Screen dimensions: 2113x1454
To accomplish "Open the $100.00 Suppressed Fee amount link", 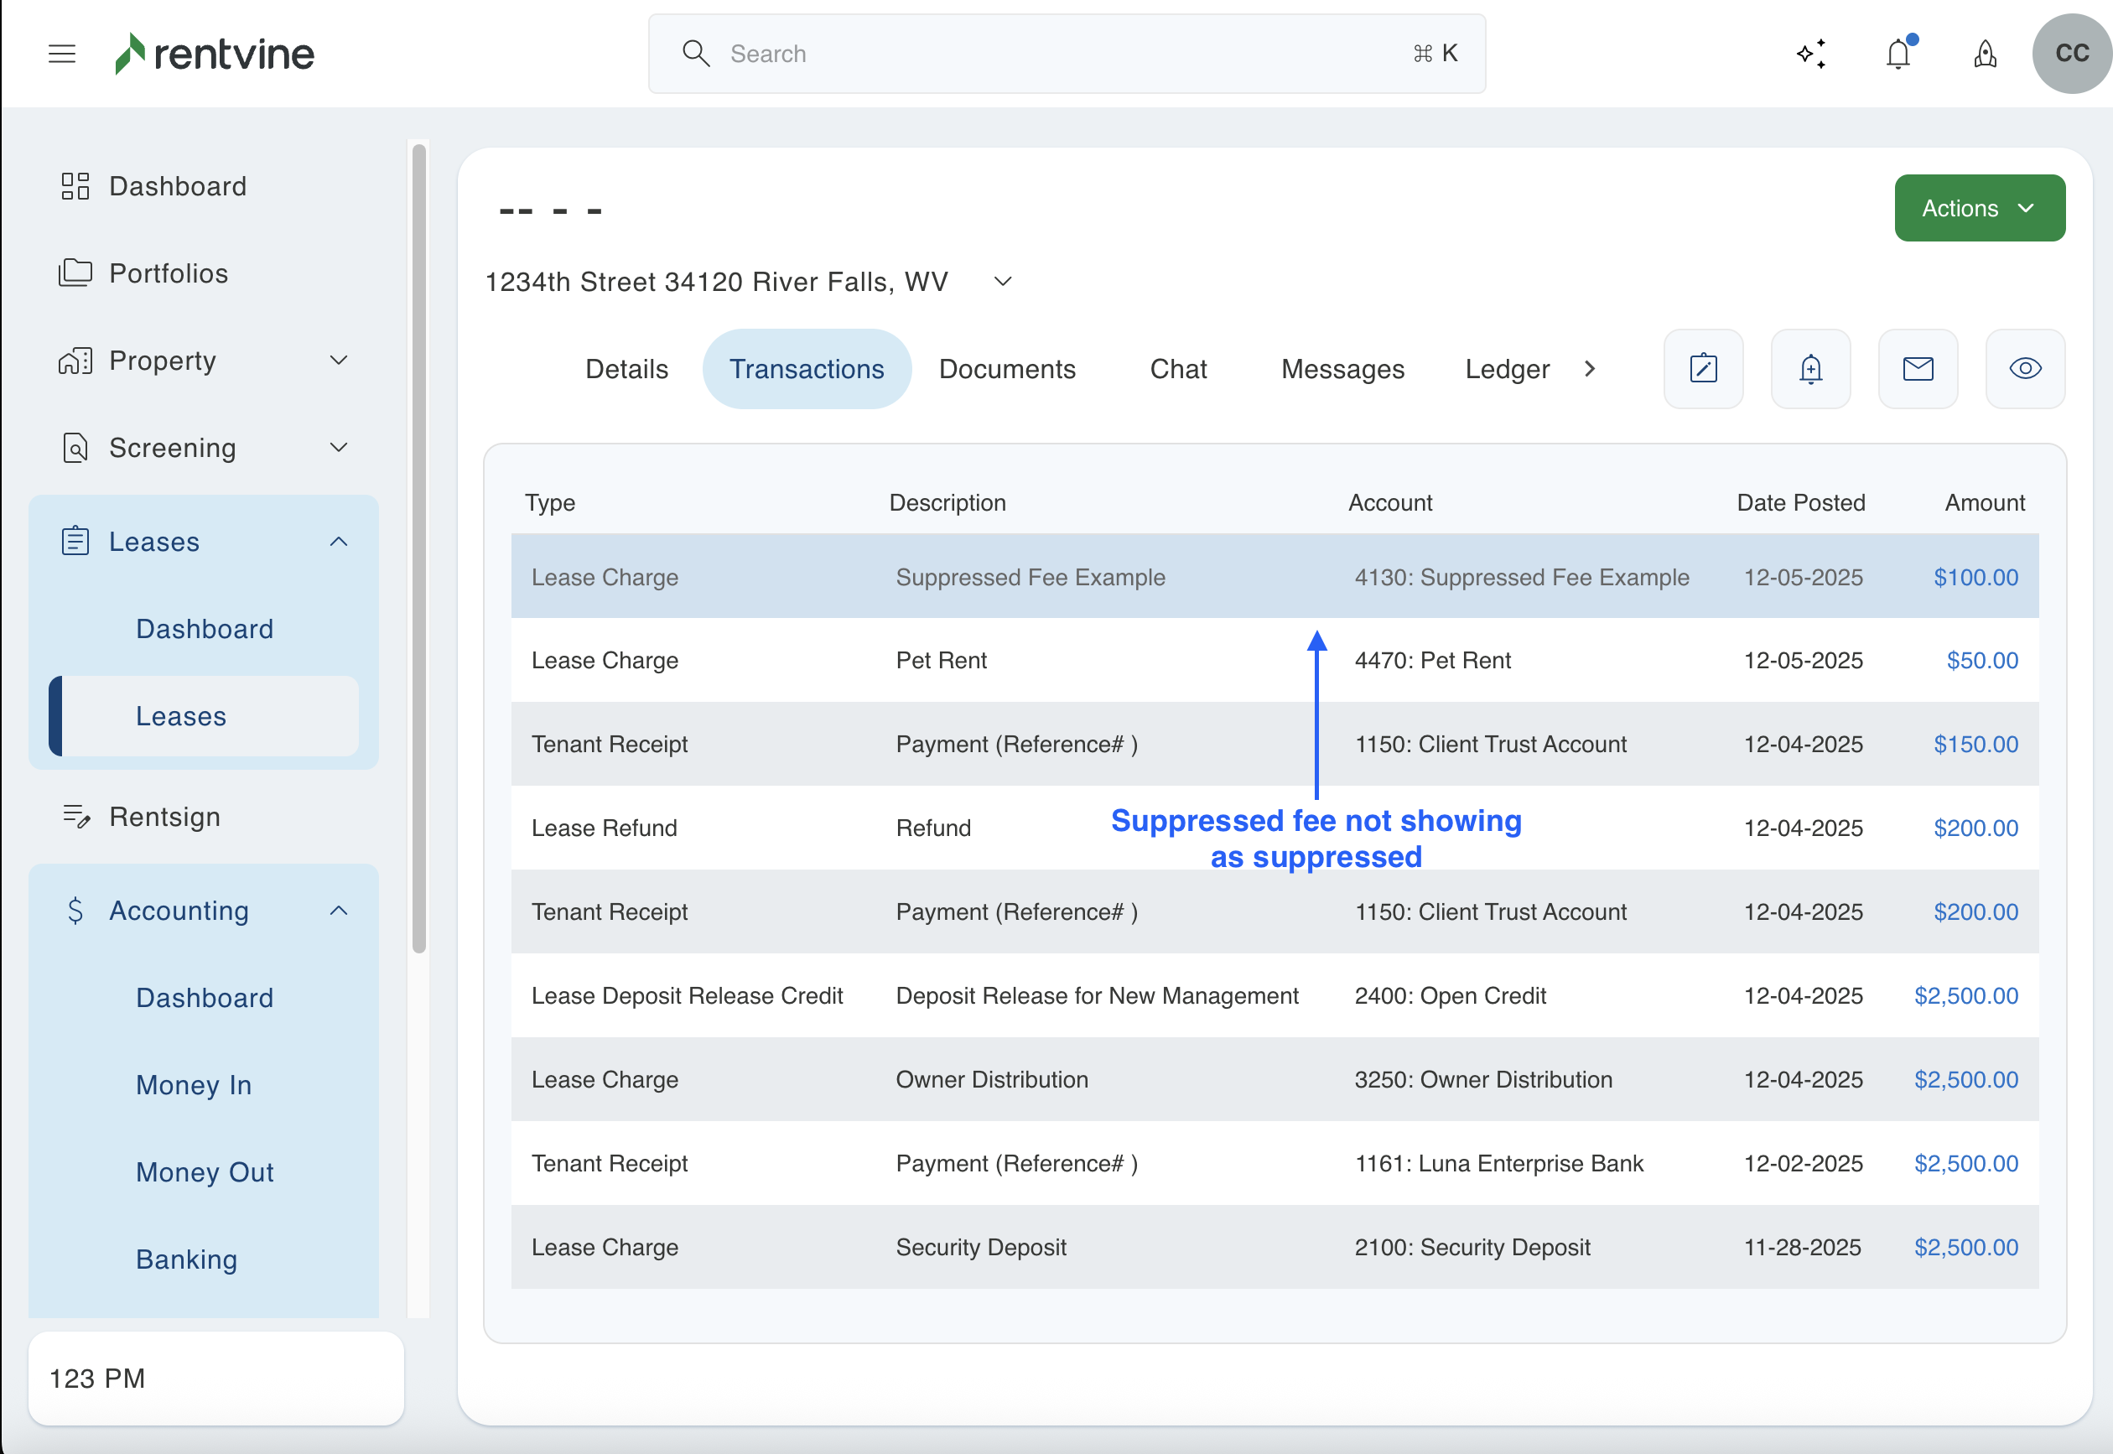I will pos(1975,578).
